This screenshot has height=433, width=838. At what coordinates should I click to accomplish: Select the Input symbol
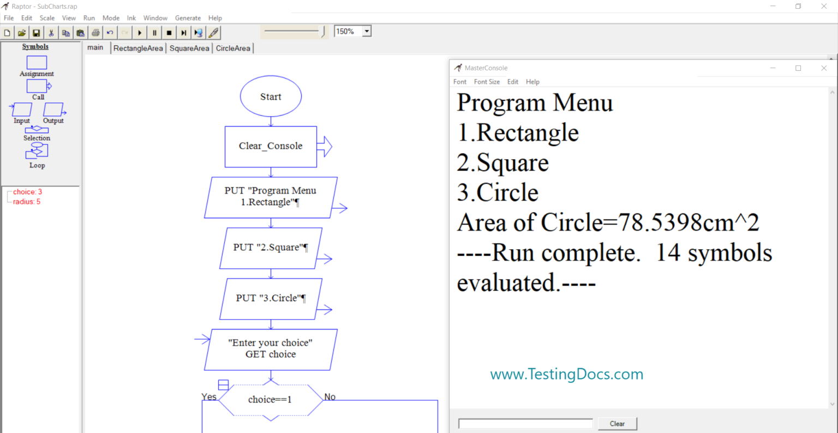[x=21, y=111]
